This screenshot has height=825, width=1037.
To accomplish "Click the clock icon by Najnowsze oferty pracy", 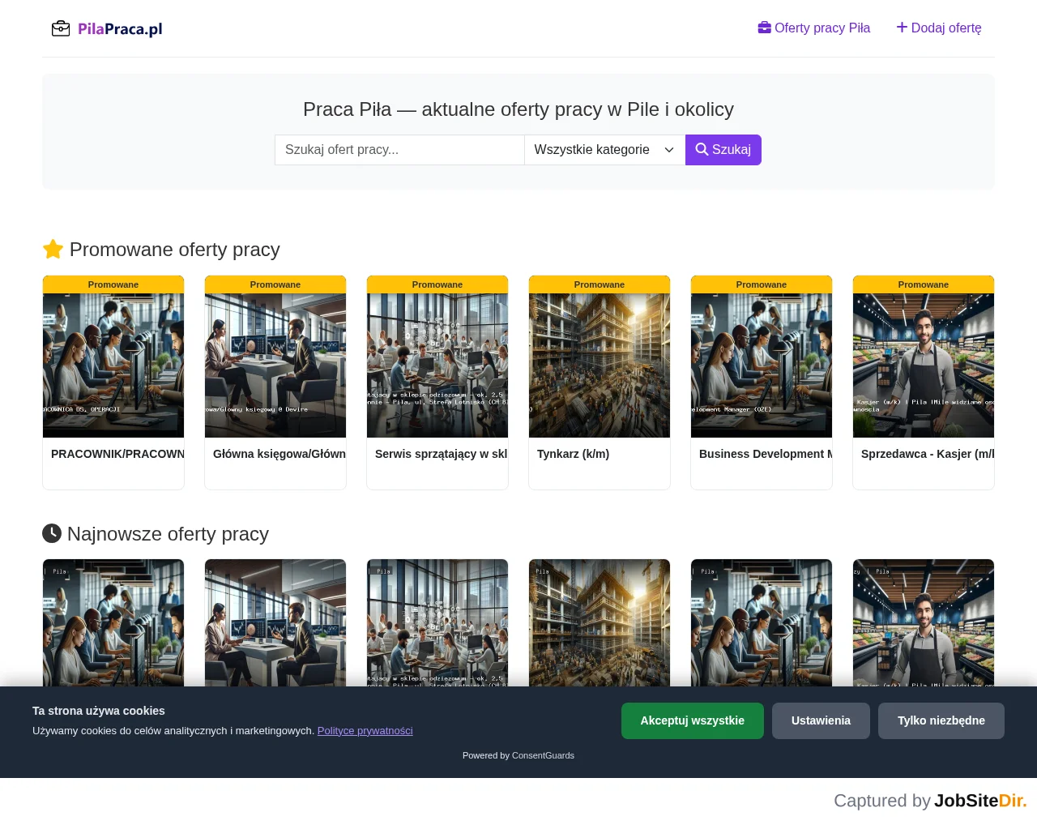I will (52, 533).
